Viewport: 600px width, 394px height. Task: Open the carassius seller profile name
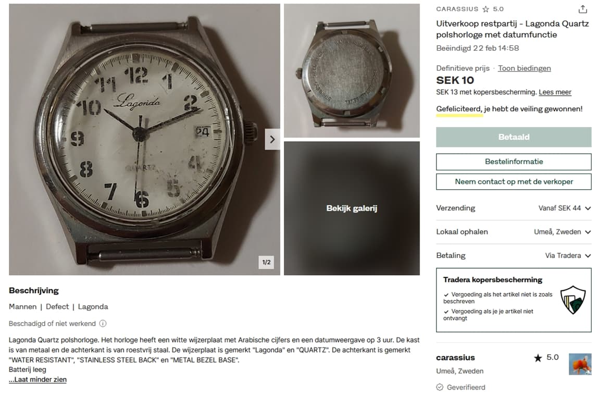pyautogui.click(x=455, y=358)
